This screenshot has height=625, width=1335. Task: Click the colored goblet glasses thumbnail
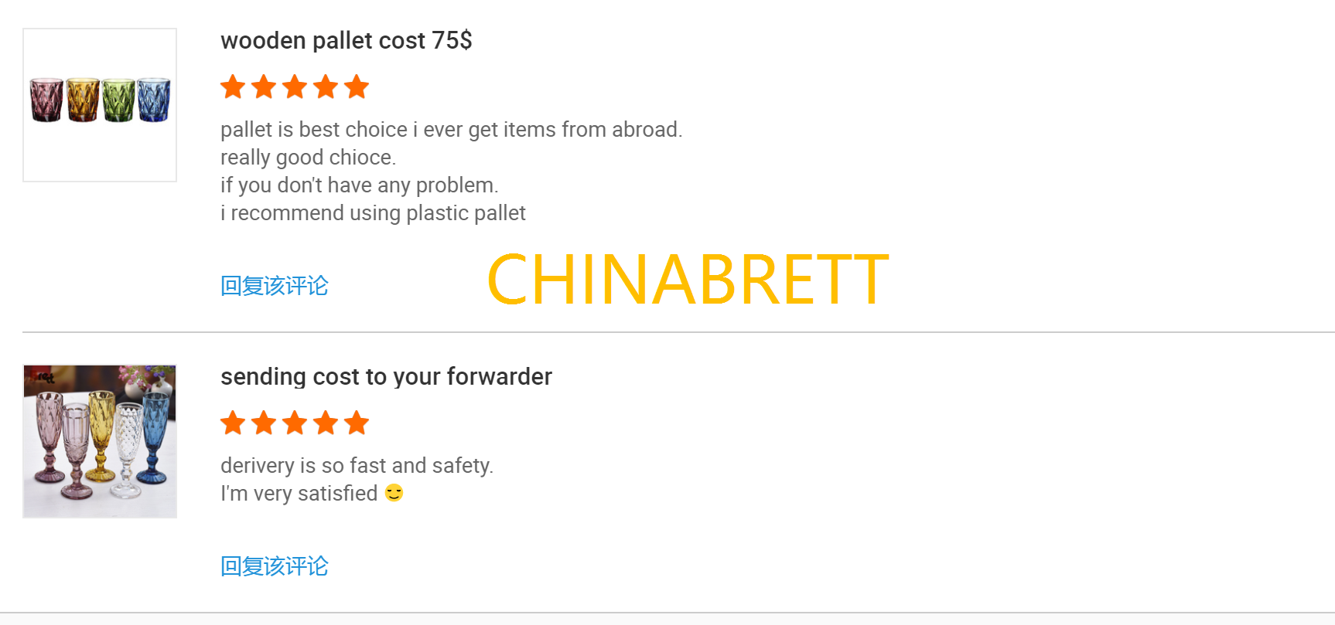[x=99, y=441]
